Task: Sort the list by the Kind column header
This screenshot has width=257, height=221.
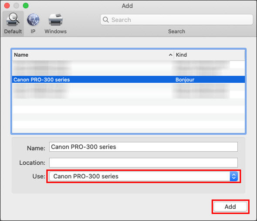Action: (x=210, y=55)
